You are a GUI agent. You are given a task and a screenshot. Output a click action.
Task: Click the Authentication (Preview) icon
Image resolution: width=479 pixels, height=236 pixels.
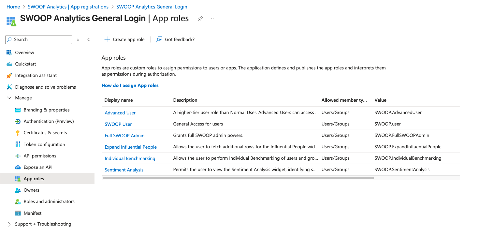18,121
